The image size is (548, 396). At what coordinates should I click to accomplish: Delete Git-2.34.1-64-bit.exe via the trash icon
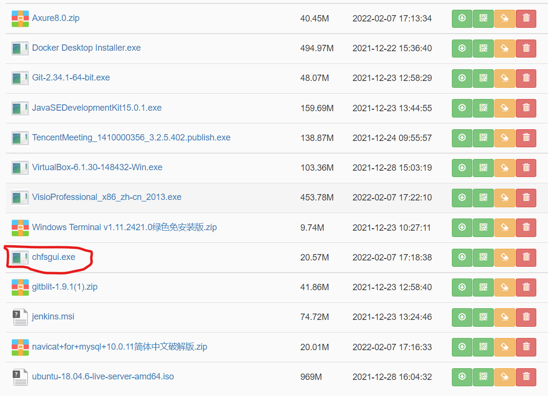526,78
